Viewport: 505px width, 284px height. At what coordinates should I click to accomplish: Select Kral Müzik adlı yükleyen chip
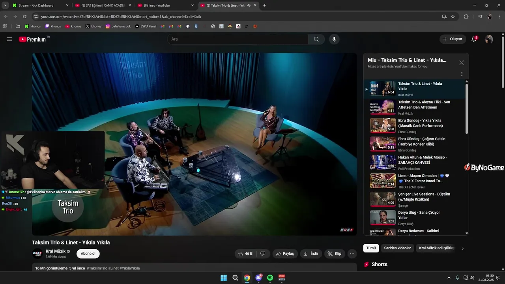436,248
